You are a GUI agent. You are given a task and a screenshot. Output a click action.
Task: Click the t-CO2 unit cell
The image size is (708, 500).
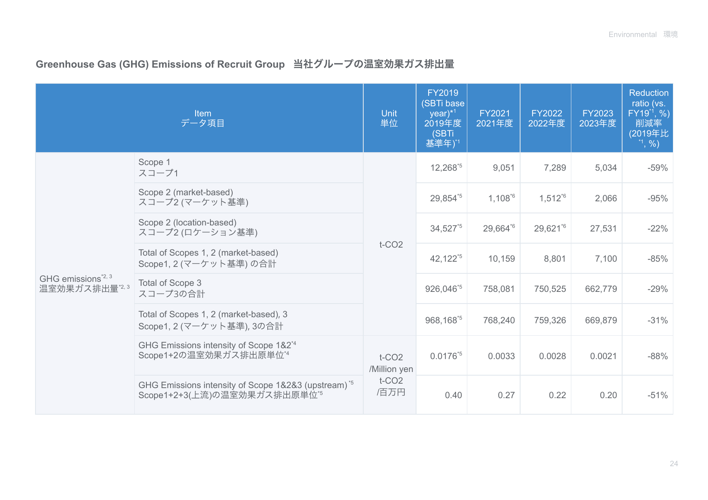point(389,244)
